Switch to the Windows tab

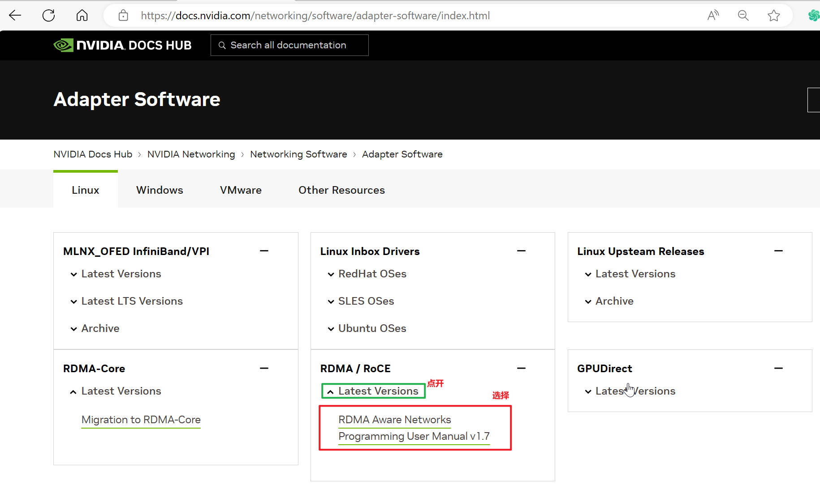click(x=160, y=190)
